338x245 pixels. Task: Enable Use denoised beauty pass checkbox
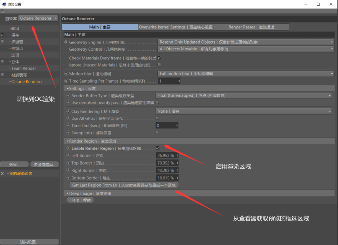click(x=157, y=102)
